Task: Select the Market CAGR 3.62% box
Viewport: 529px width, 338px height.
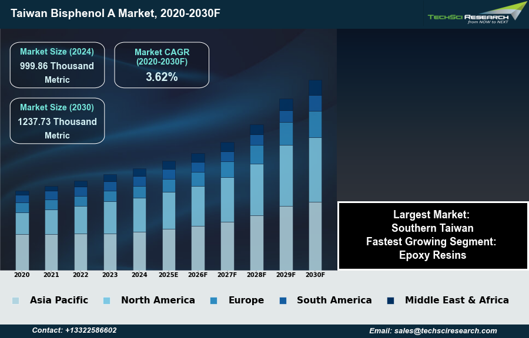Action: [162, 65]
